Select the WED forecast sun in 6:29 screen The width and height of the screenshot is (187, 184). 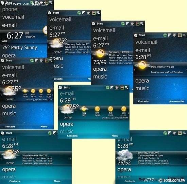tap(124, 109)
